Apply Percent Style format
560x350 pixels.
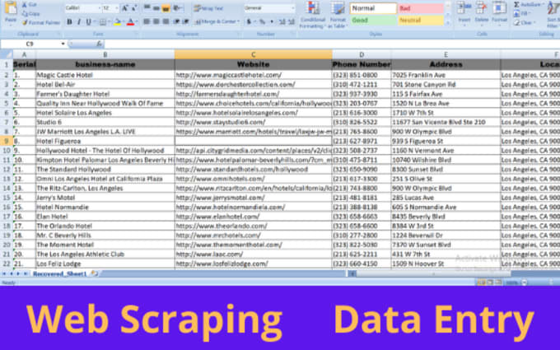click(x=262, y=21)
